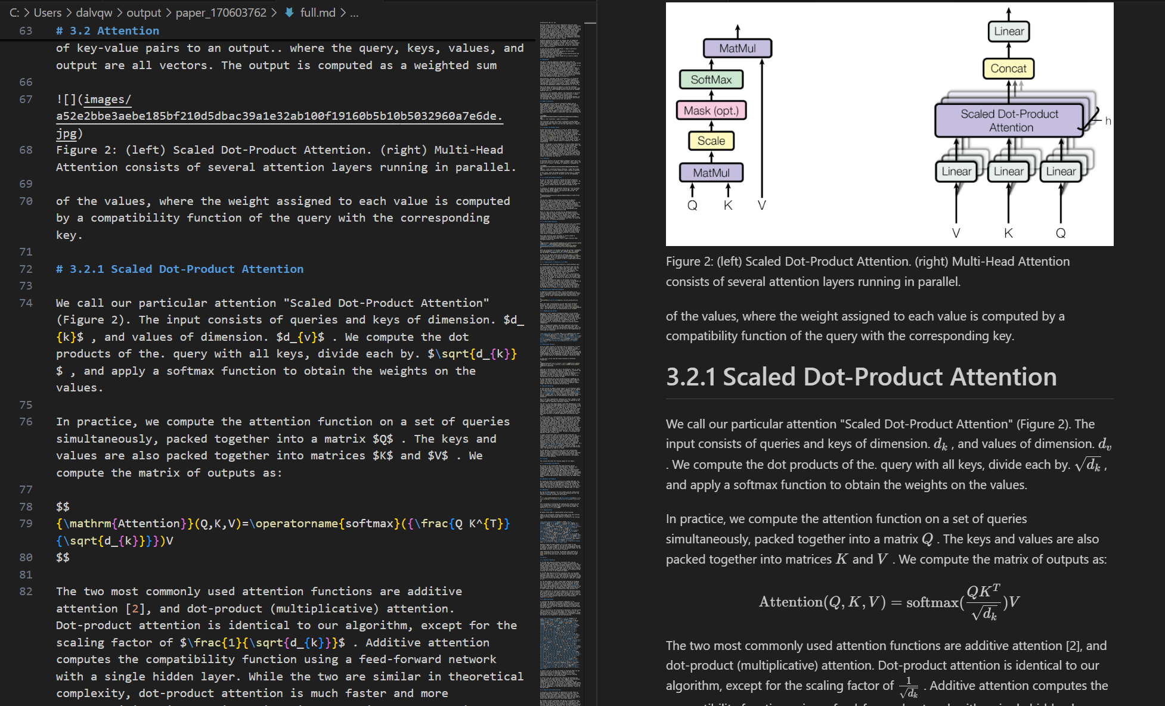Click line number 63 in the gutter
The width and height of the screenshot is (1165, 706).
coord(25,30)
